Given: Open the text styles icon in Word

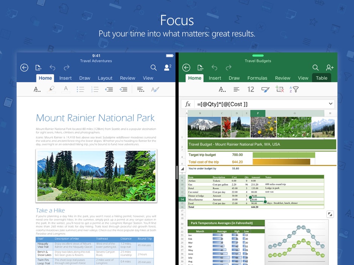Looking at the screenshot, I should coord(155,90).
